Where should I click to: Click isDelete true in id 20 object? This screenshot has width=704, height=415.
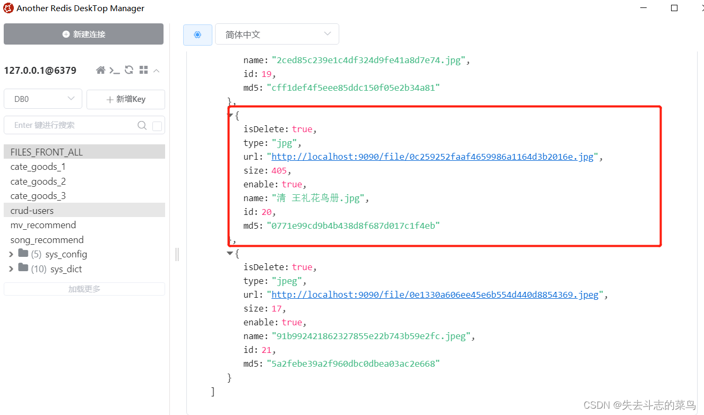[x=302, y=129]
